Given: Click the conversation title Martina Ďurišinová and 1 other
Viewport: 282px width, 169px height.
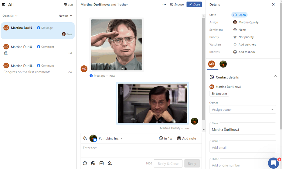Looking at the screenshot, I should tap(104, 5).
